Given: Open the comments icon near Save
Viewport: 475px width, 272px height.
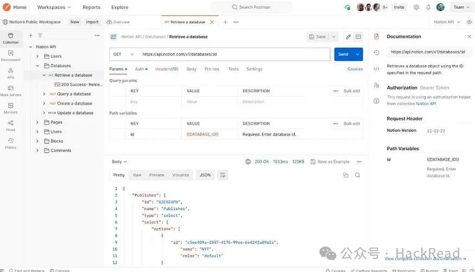Looking at the screenshot, I should 358,37.
